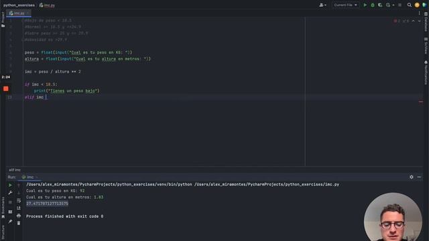
Task: Switch to the imc.py editor tab
Action: click(19, 13)
